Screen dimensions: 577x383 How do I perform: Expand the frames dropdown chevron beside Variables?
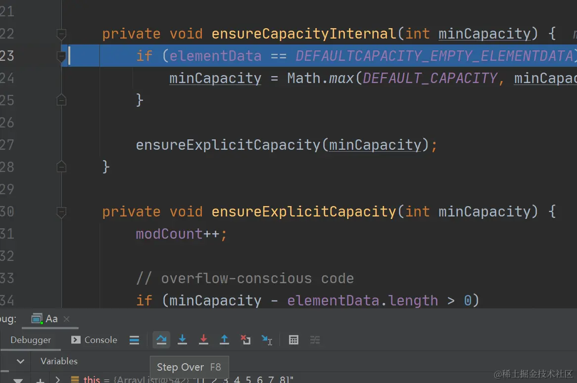pyautogui.click(x=21, y=361)
